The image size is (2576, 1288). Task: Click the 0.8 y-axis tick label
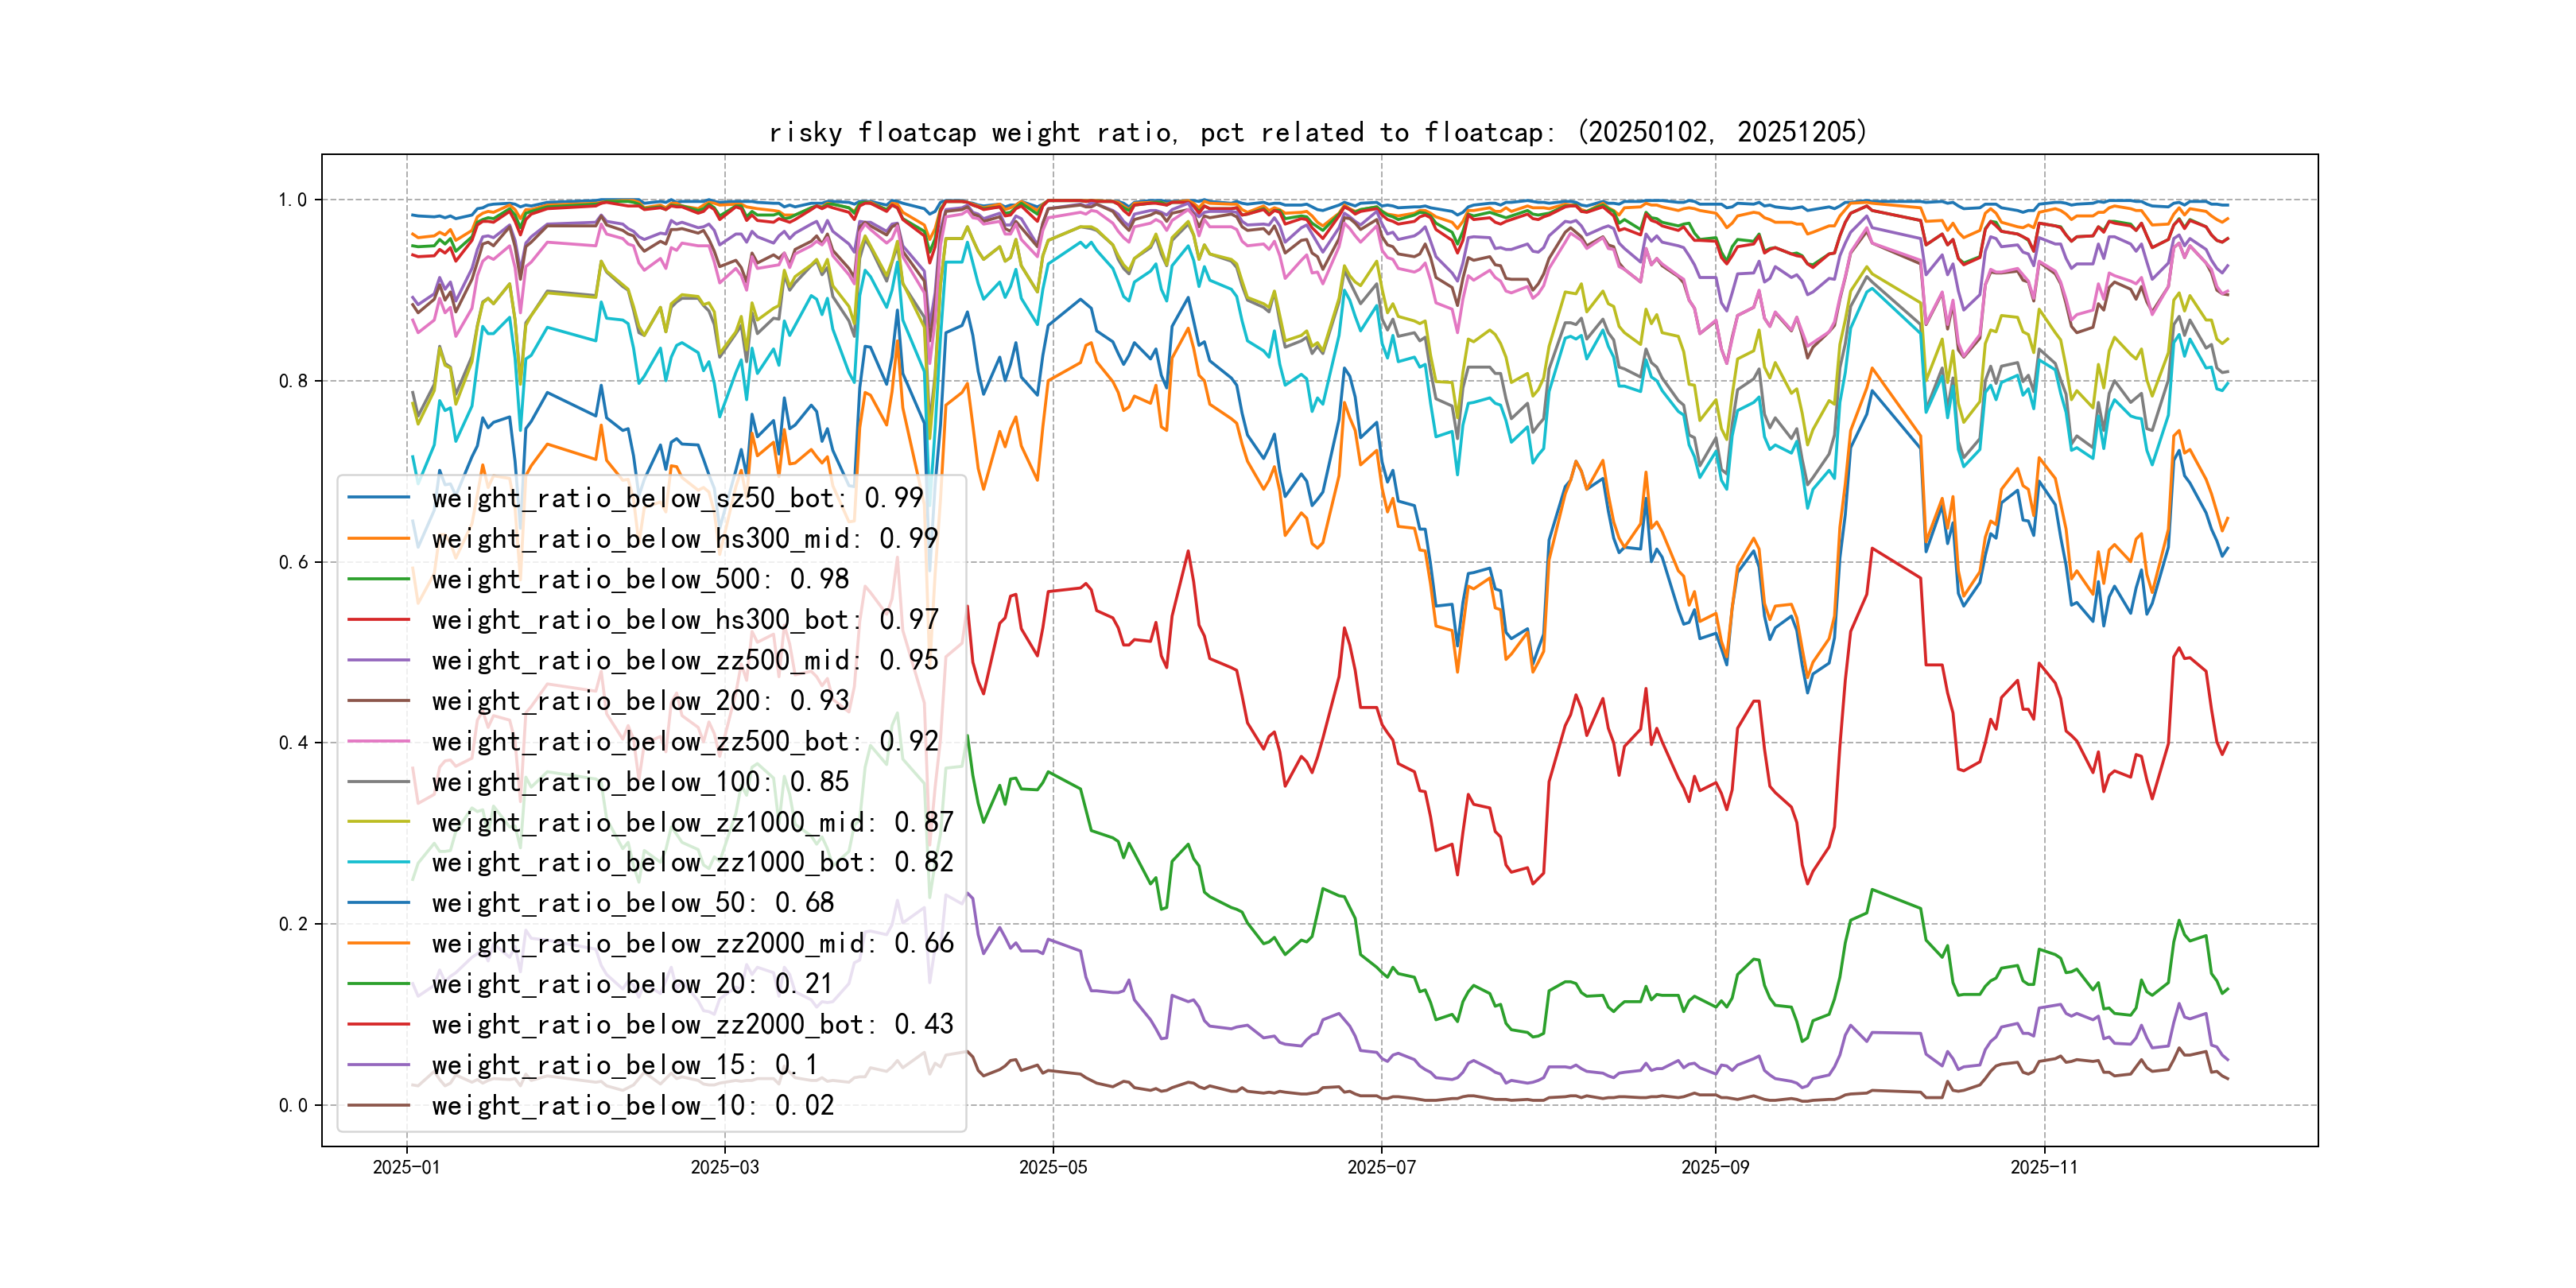pyautogui.click(x=293, y=381)
